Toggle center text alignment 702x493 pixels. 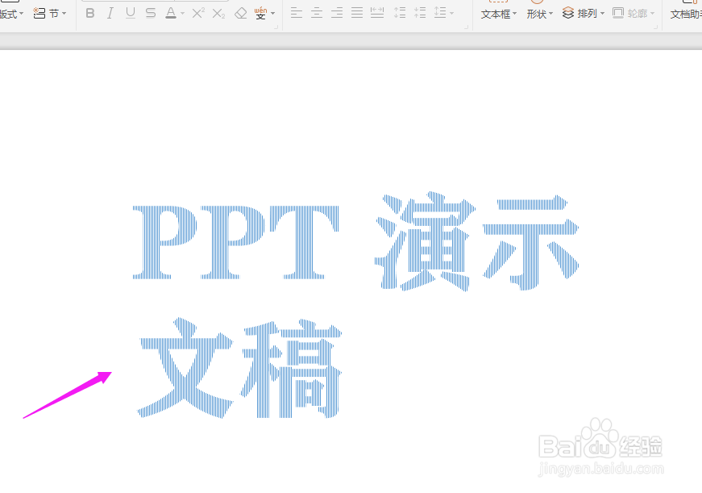click(317, 12)
